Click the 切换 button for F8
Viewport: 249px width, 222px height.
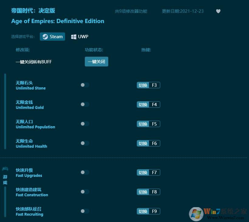[143, 192]
